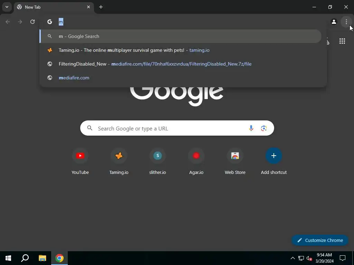
Task: Open the tab search dropdown arrow
Action: pos(7,7)
